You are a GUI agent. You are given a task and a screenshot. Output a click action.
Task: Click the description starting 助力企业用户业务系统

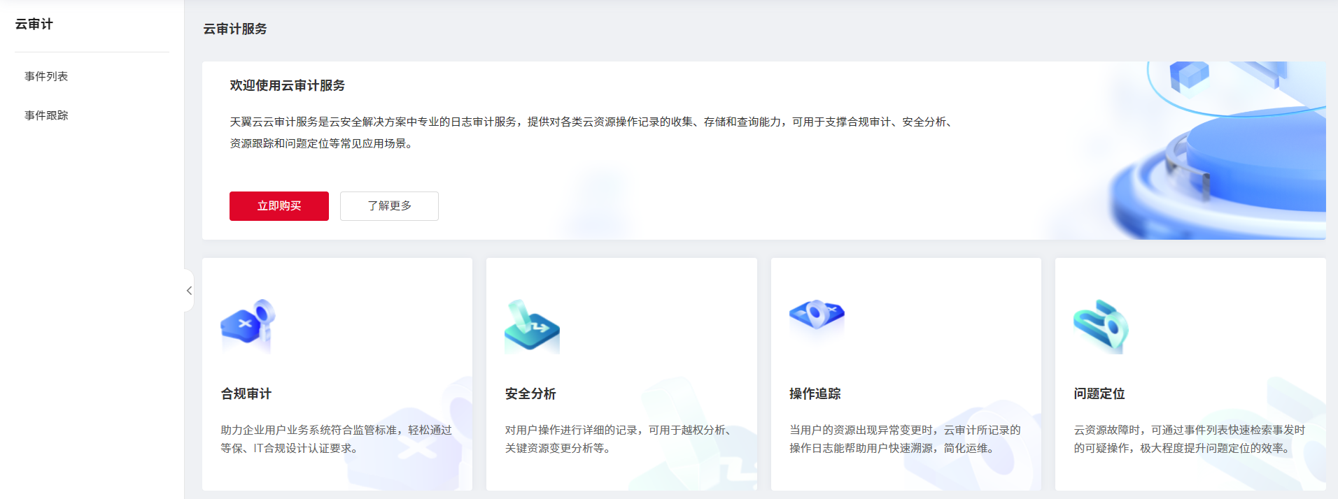336,439
